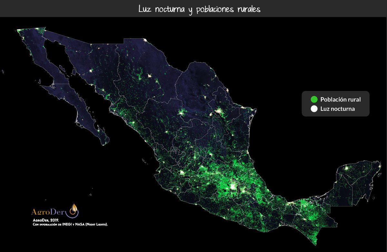
Task: Click the southern tip of Baja California peninsula
Action: pos(105,142)
